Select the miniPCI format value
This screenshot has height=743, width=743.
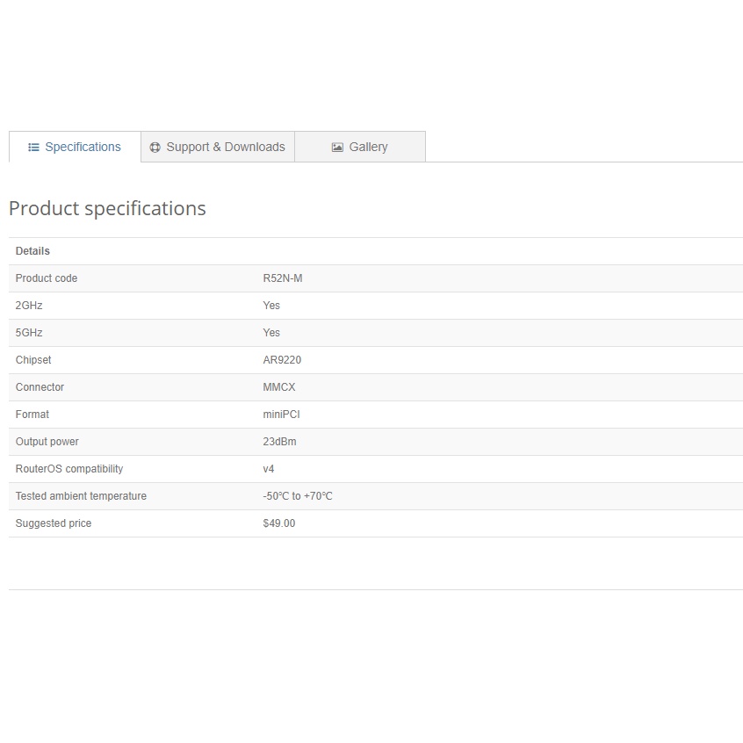pyautogui.click(x=281, y=415)
